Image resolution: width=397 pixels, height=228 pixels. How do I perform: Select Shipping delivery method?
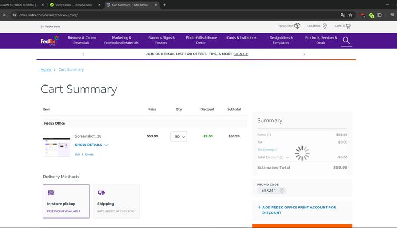click(x=117, y=201)
